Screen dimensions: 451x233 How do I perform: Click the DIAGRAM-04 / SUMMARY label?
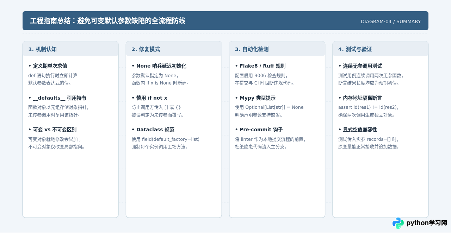391,21
